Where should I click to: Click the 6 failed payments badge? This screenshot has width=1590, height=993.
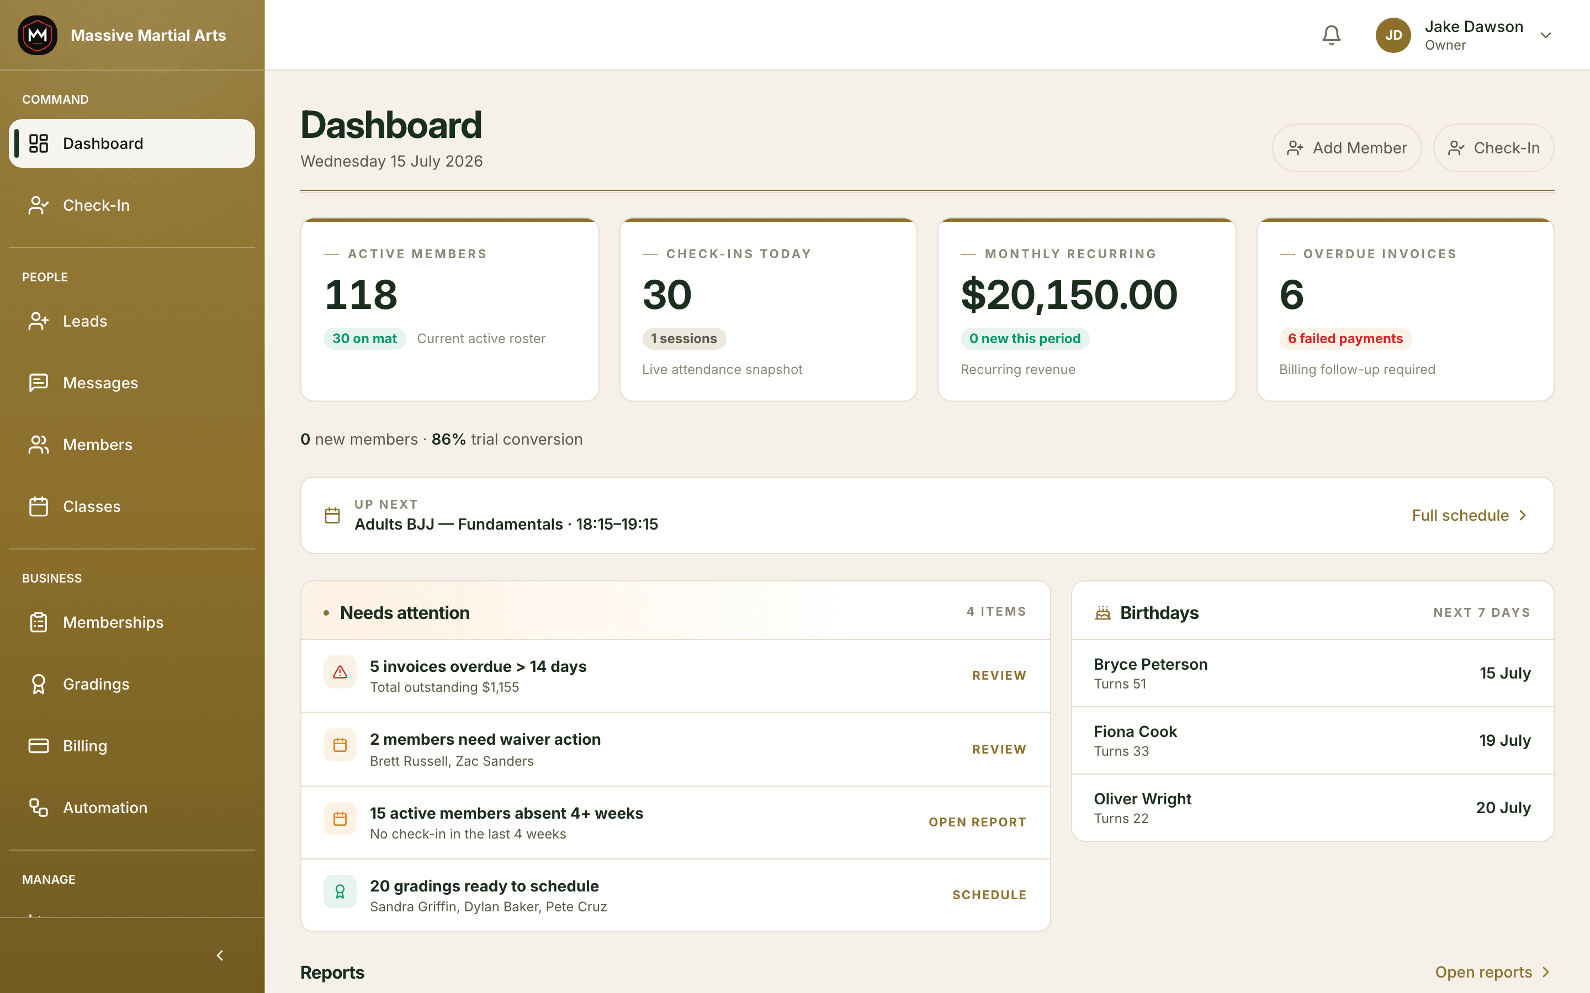(x=1345, y=338)
